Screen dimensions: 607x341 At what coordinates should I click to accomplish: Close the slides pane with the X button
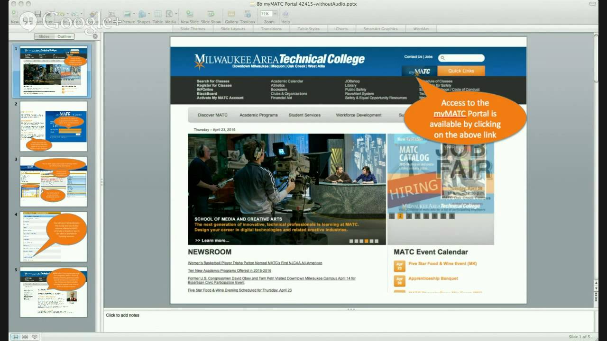(95, 36)
